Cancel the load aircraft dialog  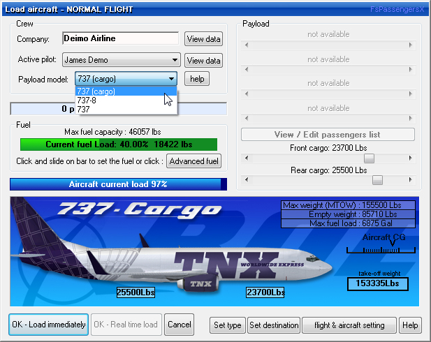pyautogui.click(x=180, y=325)
